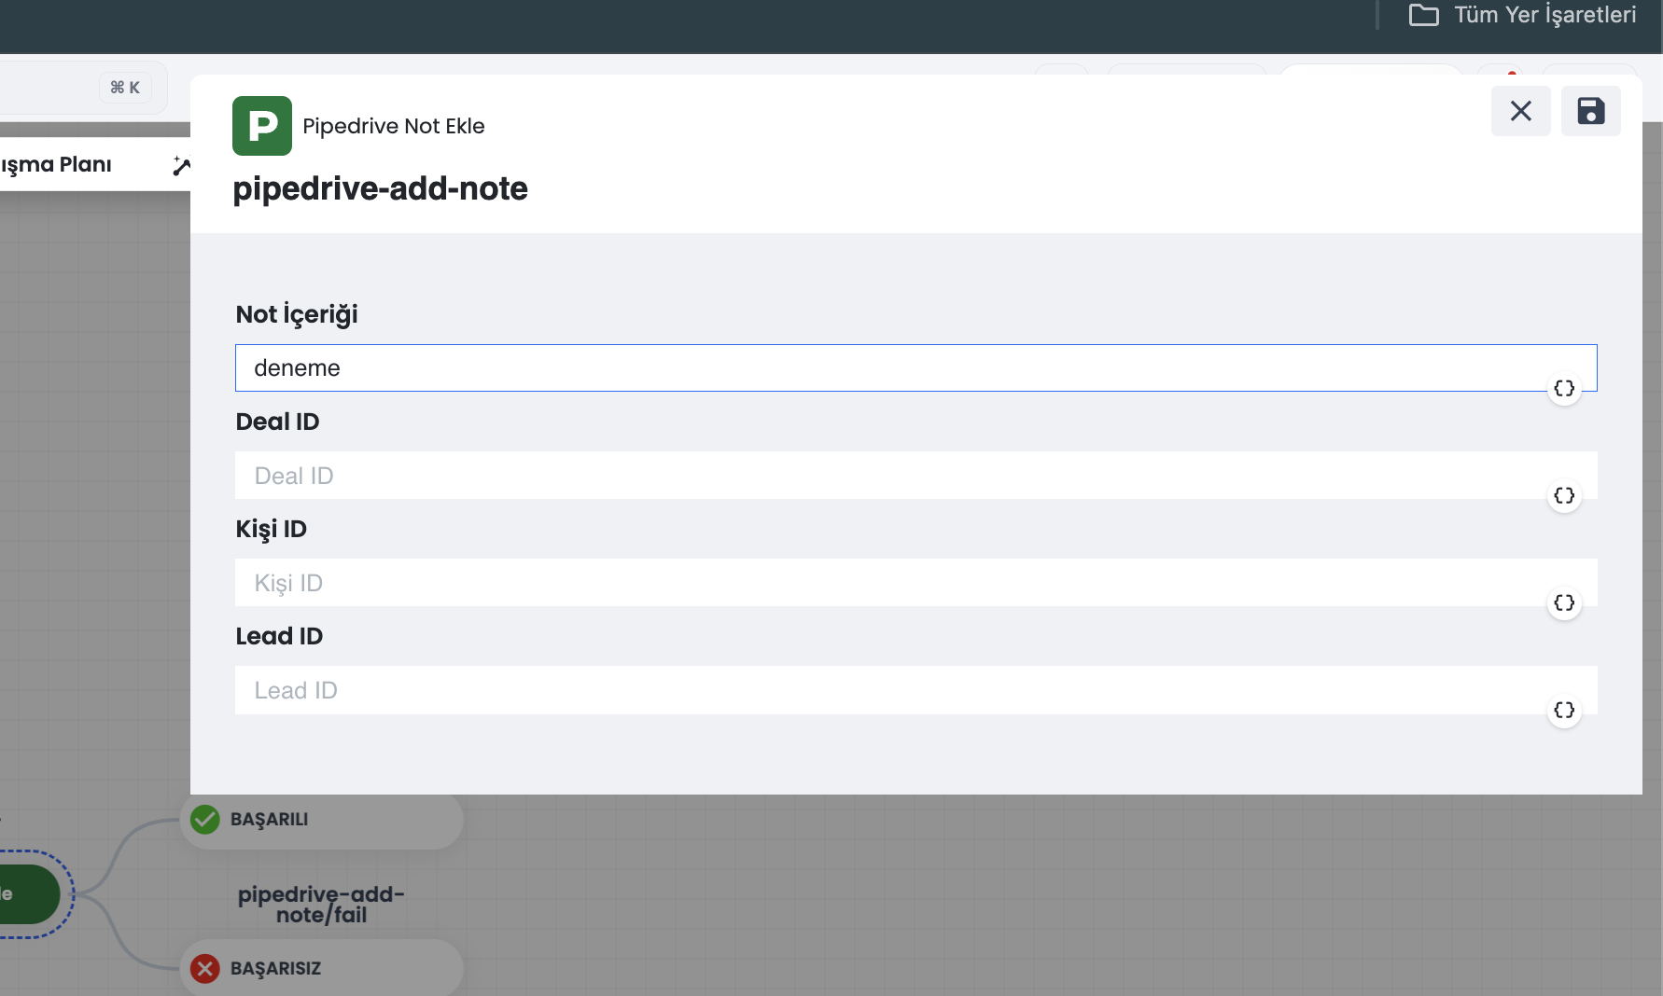Click into the Lead ID input
Viewport: 1663px width, 996px height.
coord(915,690)
